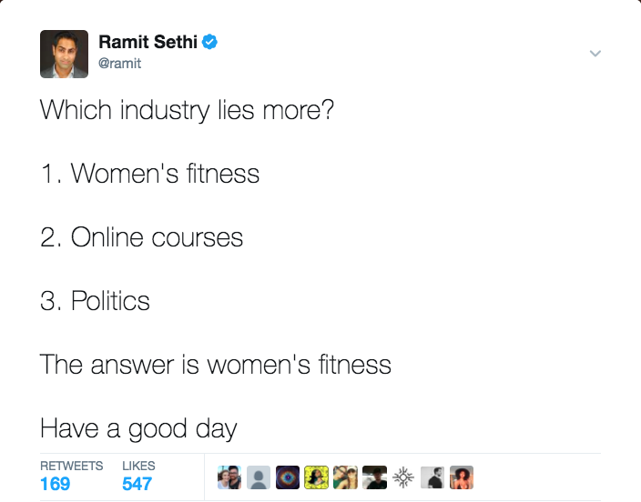The image size is (641, 502).
Task: Open the Ramit Sethi display name link
Action: pos(148,42)
